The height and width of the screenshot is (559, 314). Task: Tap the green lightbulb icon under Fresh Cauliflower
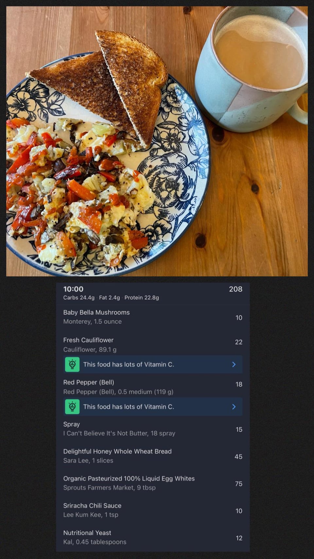click(x=72, y=364)
